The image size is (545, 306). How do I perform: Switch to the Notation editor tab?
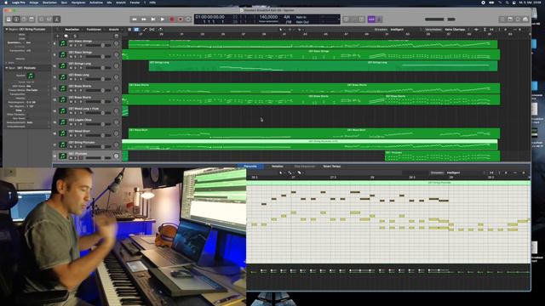278,167
